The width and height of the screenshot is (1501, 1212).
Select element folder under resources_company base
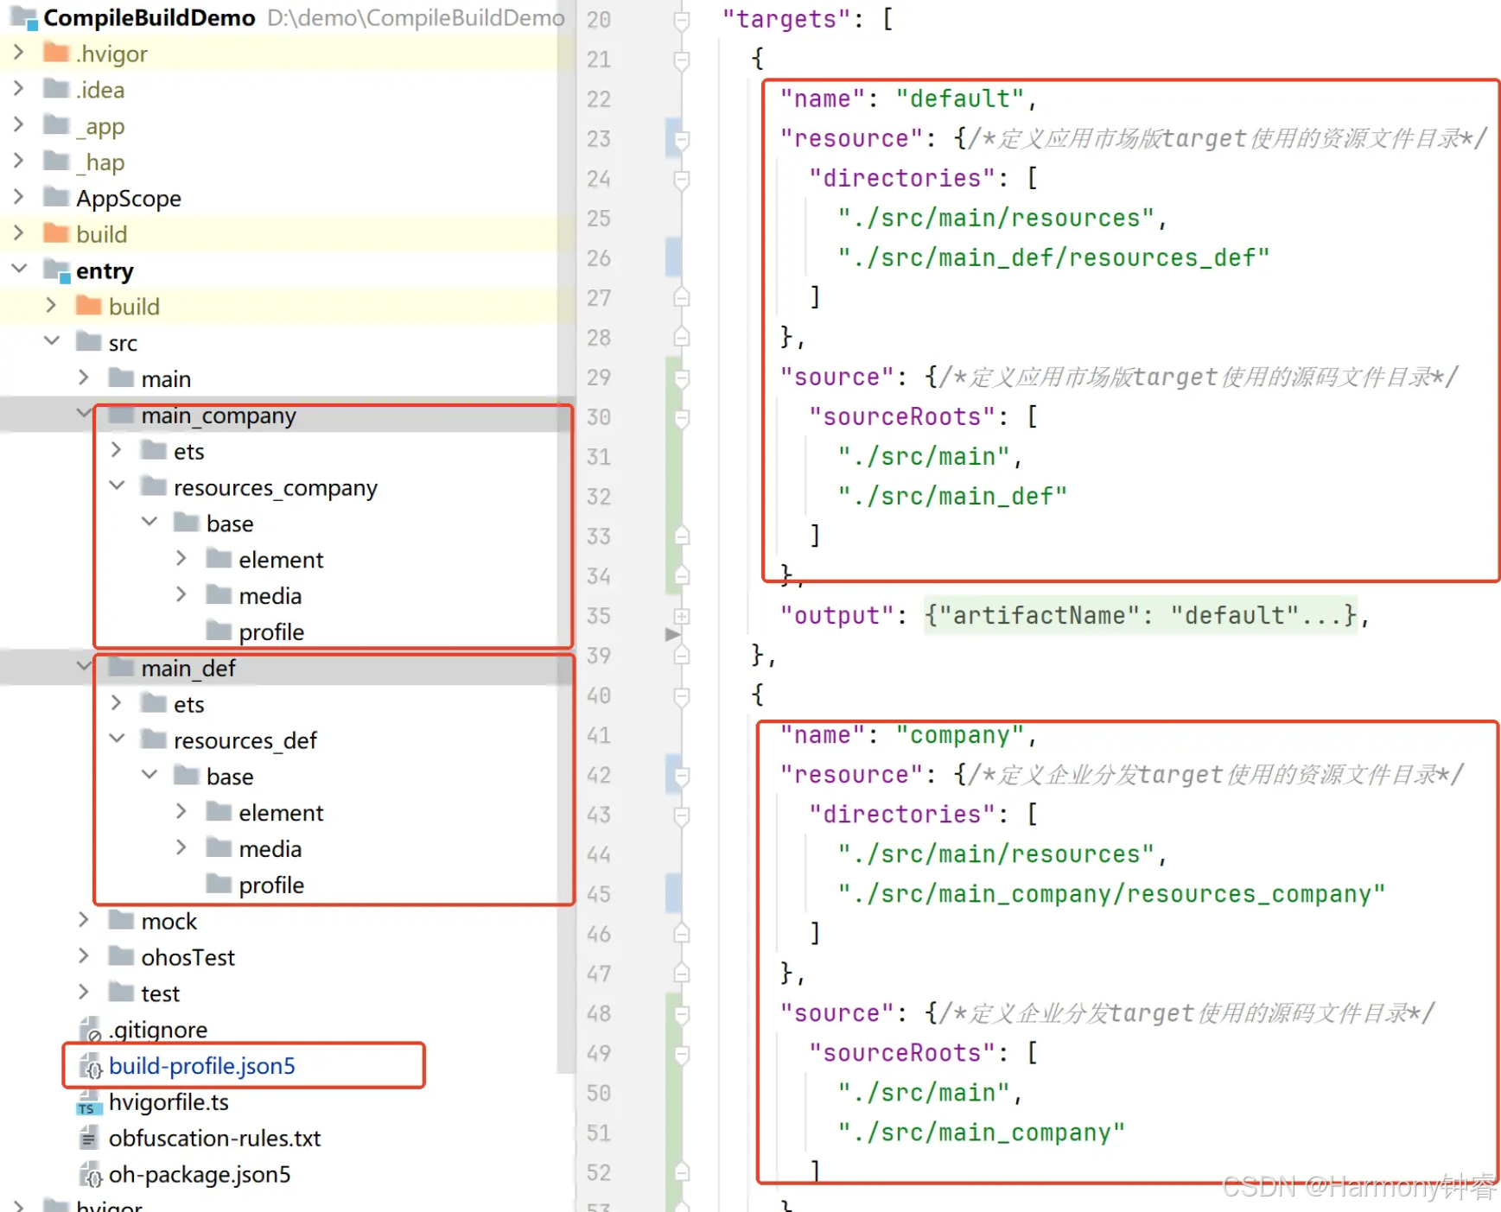(281, 560)
